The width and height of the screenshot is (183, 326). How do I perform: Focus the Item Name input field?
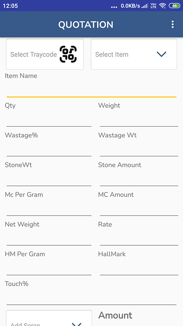point(91,89)
